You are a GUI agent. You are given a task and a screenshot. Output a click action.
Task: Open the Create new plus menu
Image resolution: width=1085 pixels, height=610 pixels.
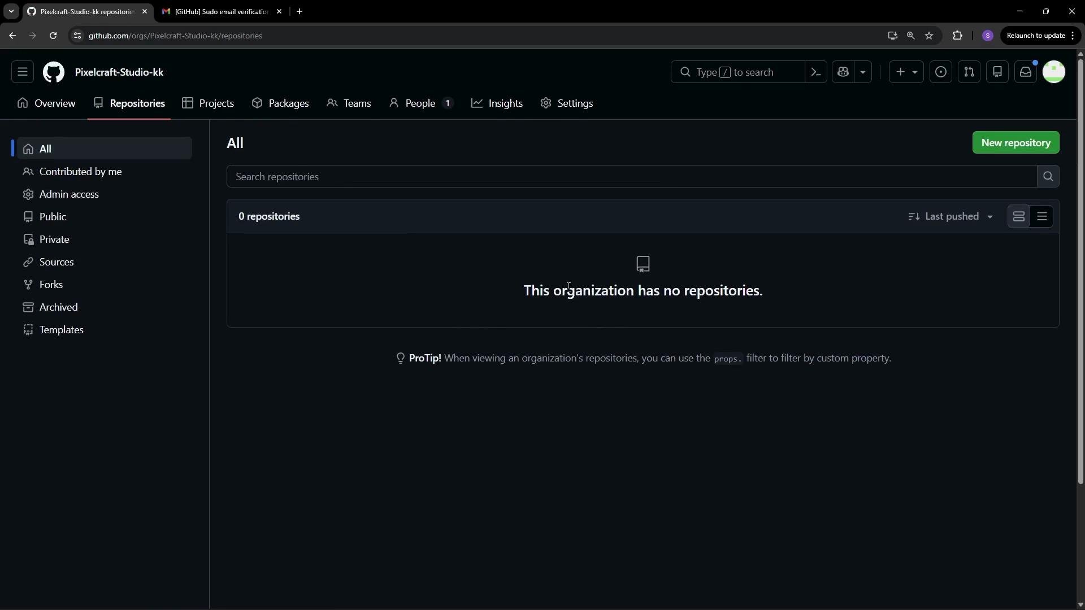coord(906,72)
